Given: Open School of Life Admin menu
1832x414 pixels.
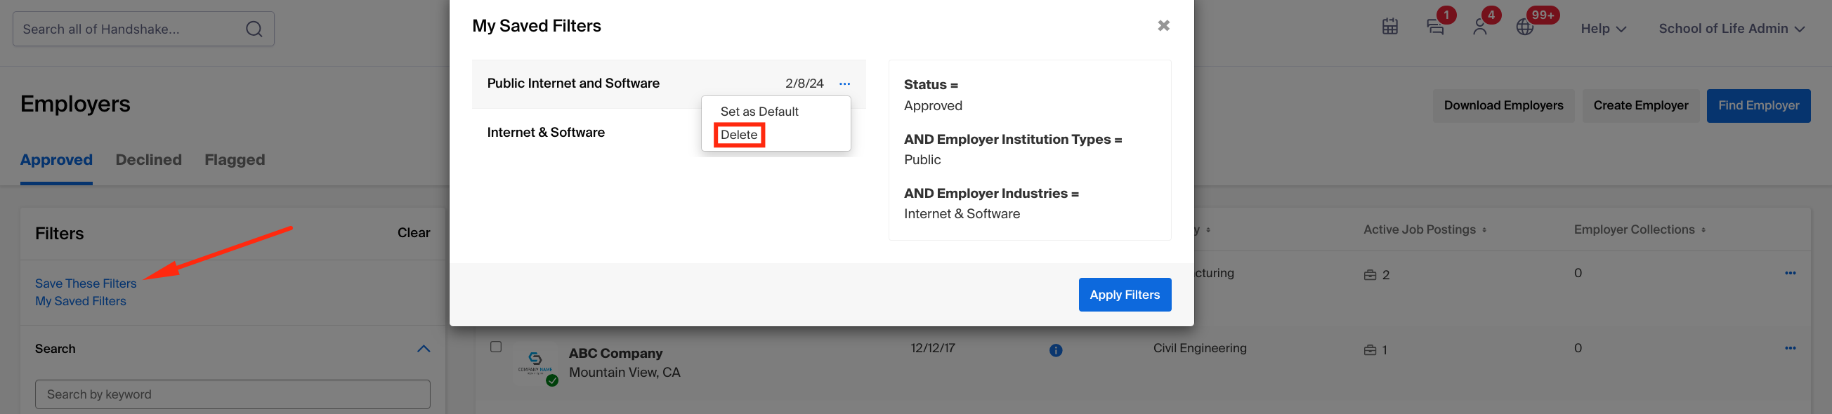Looking at the screenshot, I should [x=1731, y=28].
